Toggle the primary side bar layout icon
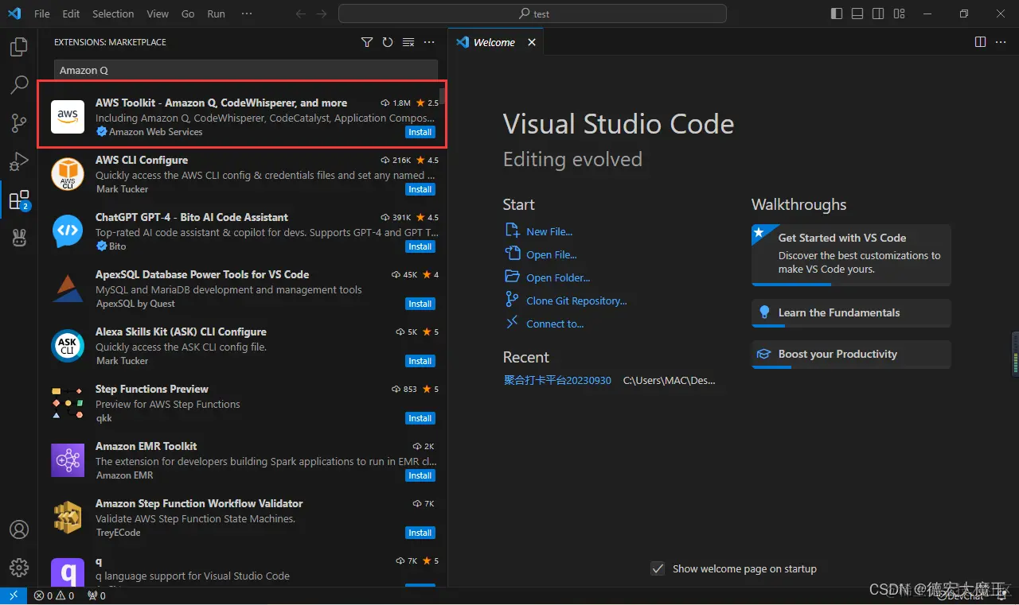 [837, 14]
